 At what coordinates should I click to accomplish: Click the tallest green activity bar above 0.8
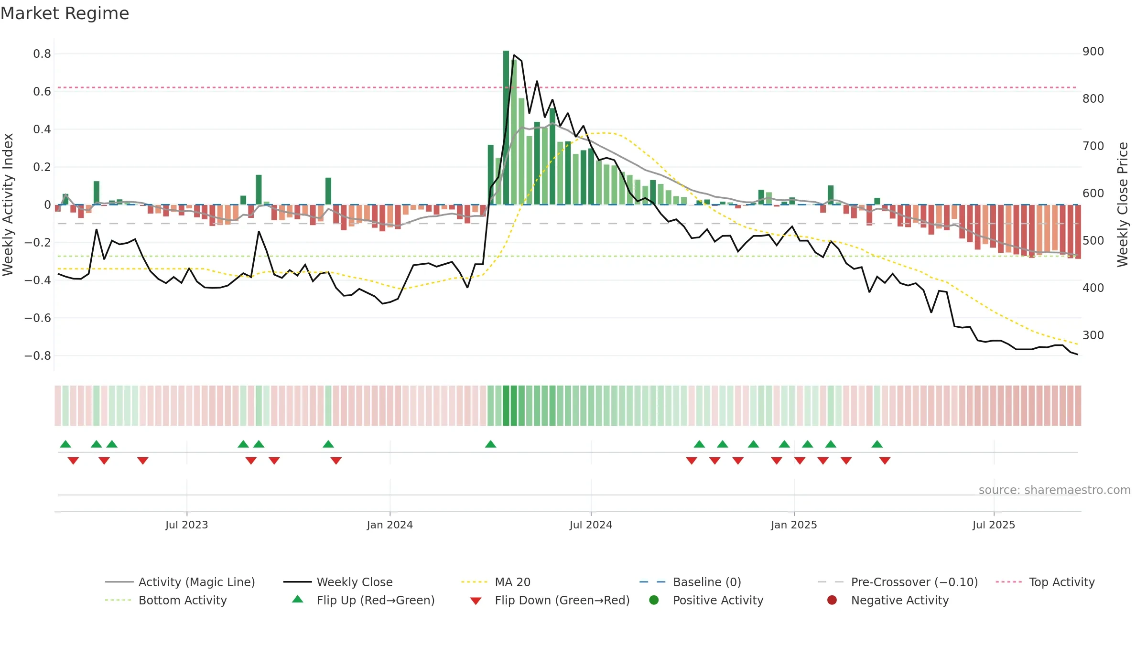(506, 128)
